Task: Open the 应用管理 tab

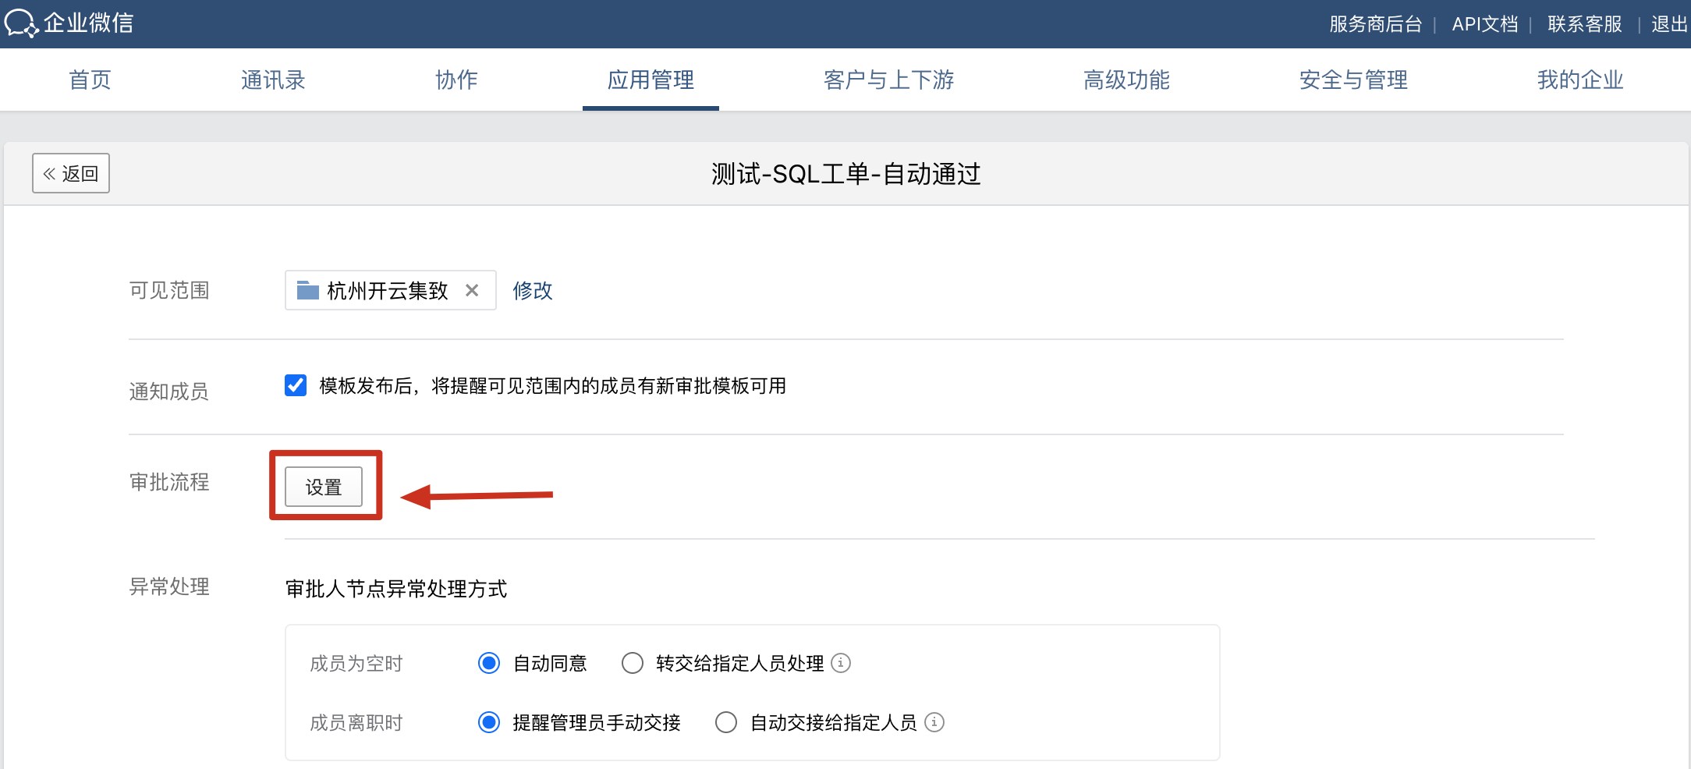Action: click(651, 80)
